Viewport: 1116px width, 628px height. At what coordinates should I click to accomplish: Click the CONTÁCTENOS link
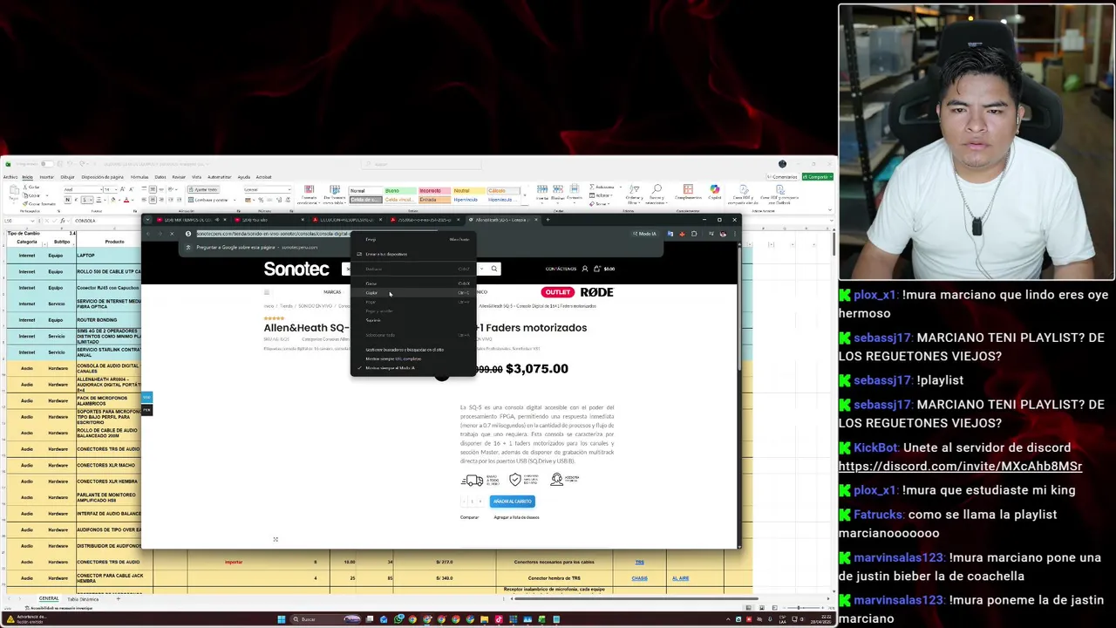pos(561,269)
